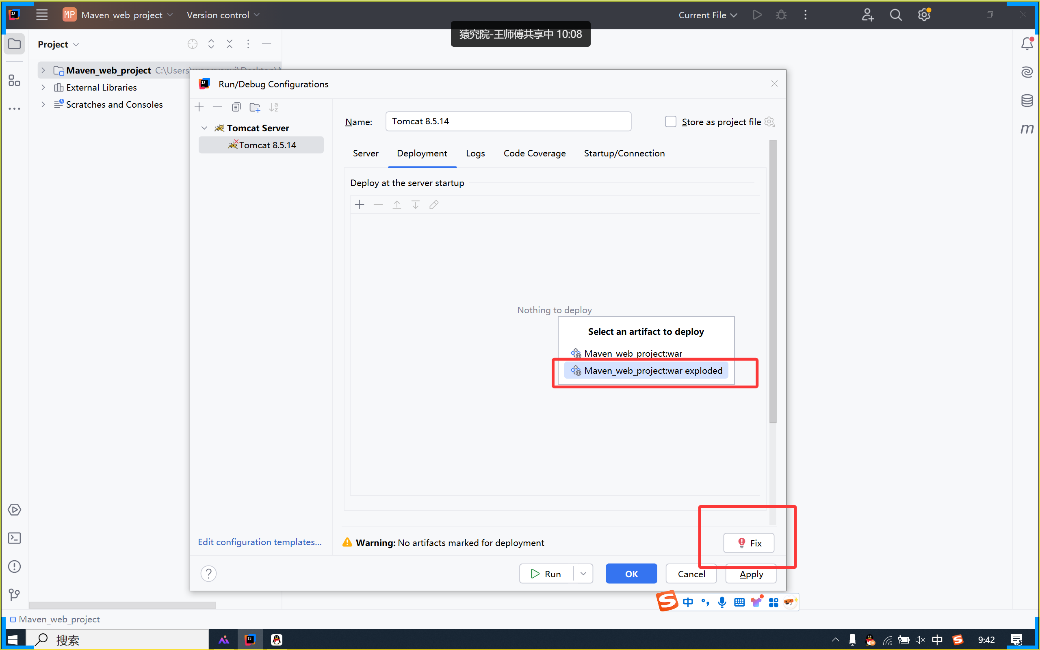This screenshot has width=1040, height=650.
Task: Expand External Libraries tree node
Action: pos(43,87)
